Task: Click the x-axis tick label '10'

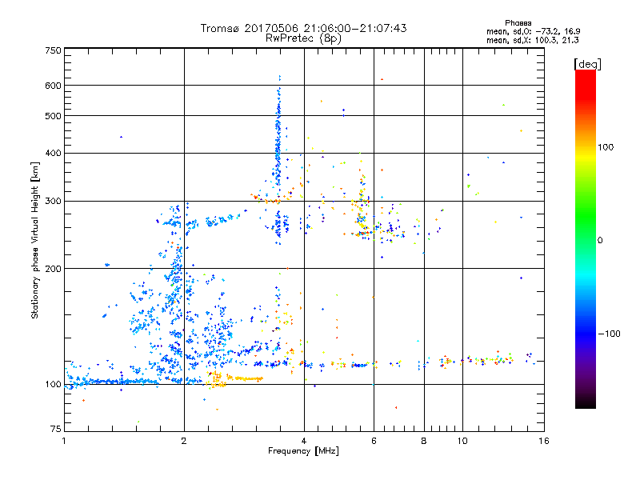Action: point(462,441)
